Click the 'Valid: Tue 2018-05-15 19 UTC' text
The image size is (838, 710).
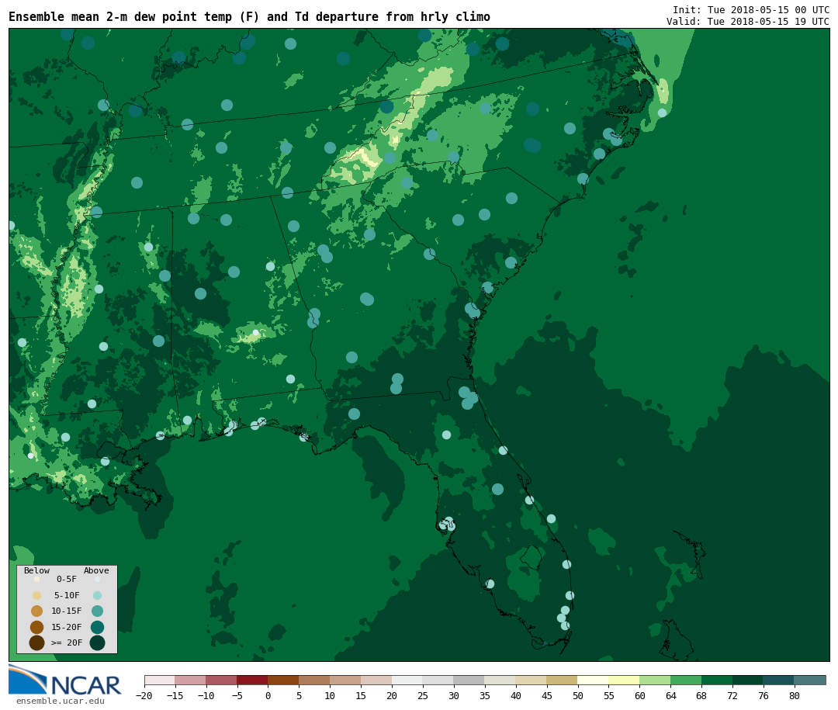pos(748,22)
